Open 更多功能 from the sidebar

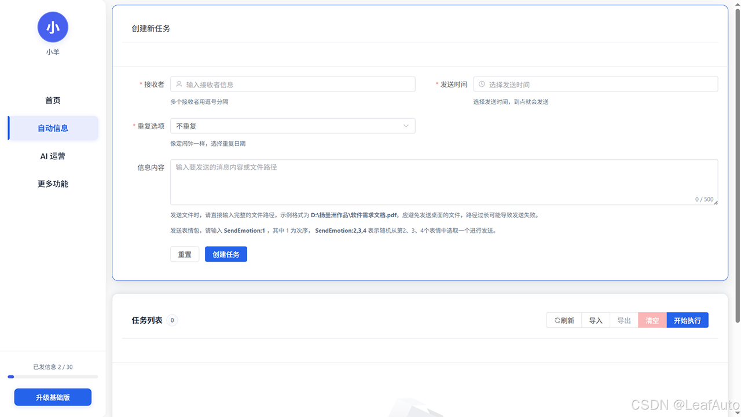pyautogui.click(x=53, y=183)
